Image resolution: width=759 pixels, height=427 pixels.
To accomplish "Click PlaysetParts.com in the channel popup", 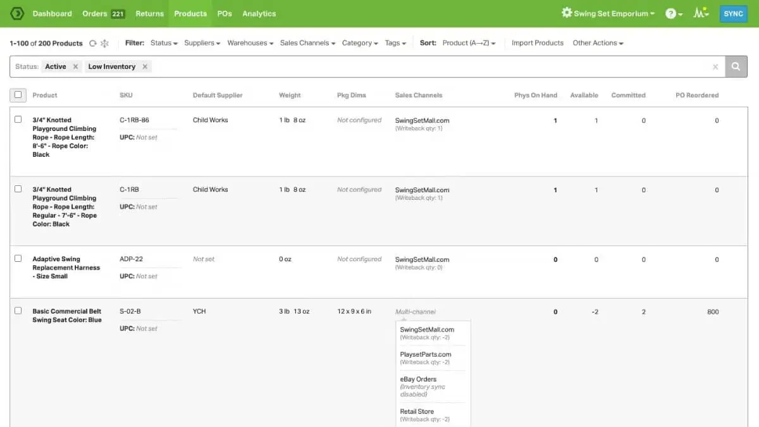I will click(x=426, y=354).
